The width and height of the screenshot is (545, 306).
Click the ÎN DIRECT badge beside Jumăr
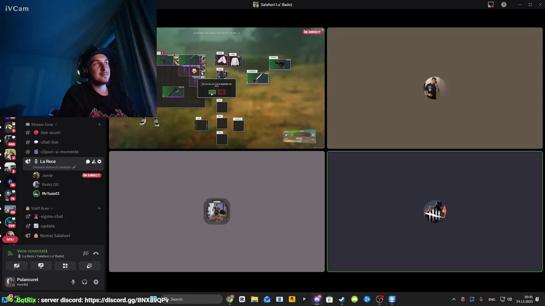[92, 176]
